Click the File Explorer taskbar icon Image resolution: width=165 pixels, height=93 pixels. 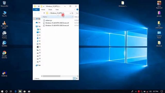[x=20, y=91]
